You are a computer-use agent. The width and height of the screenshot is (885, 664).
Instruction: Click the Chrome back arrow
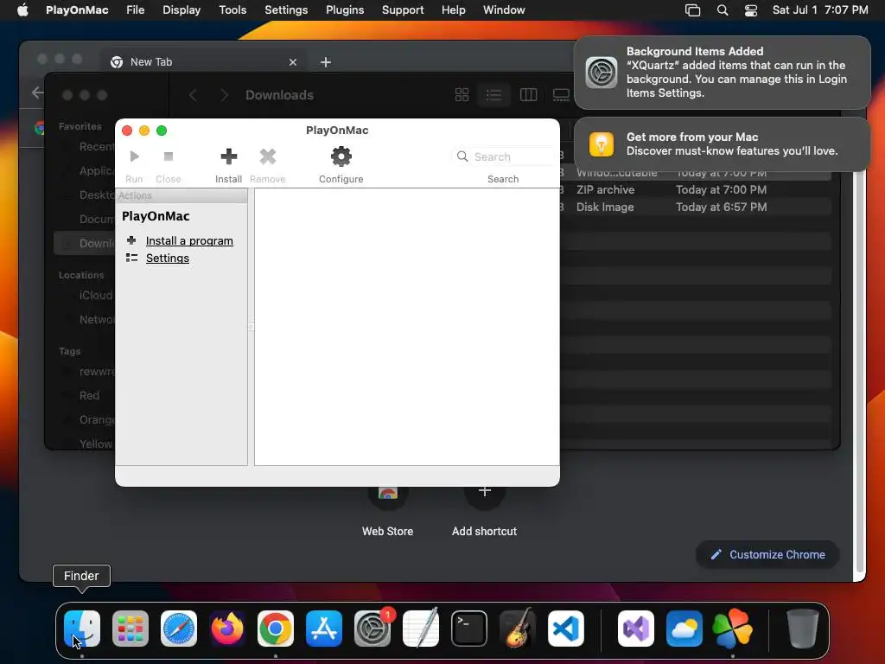37,93
